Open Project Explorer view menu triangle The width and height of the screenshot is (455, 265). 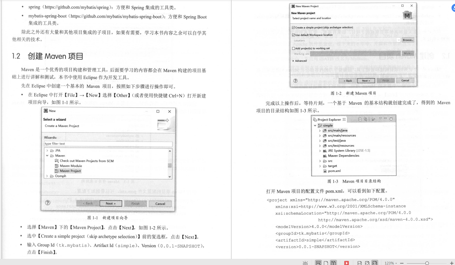click(380, 119)
